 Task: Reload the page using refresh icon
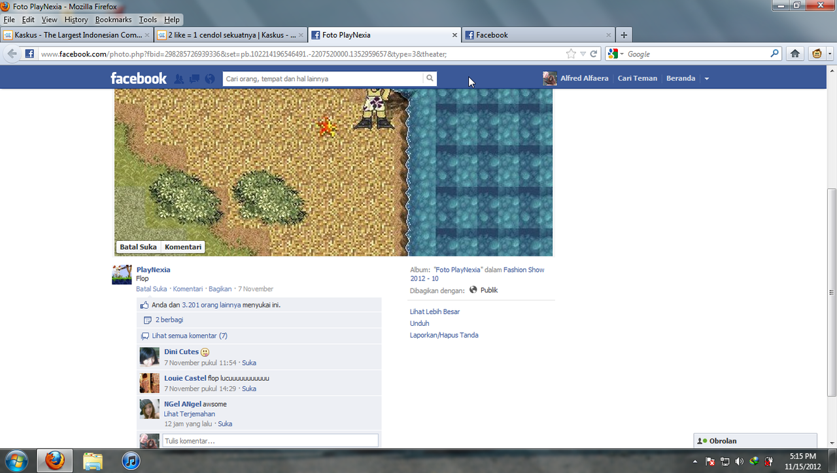594,54
